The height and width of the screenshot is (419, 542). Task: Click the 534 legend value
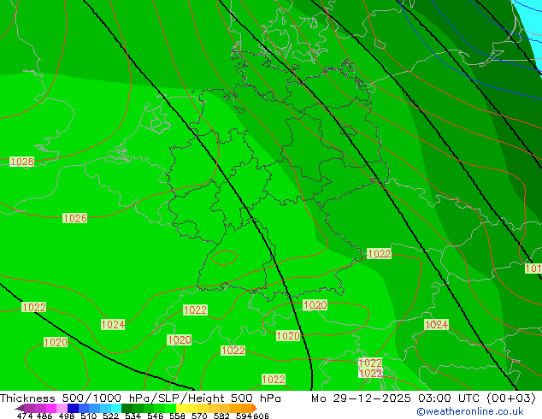point(133,416)
